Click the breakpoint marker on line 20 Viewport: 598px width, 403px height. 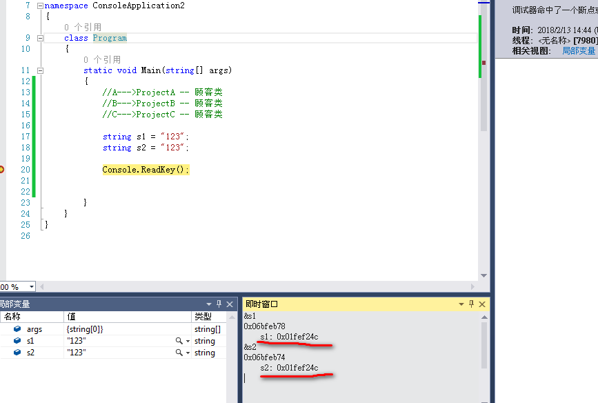click(1, 170)
